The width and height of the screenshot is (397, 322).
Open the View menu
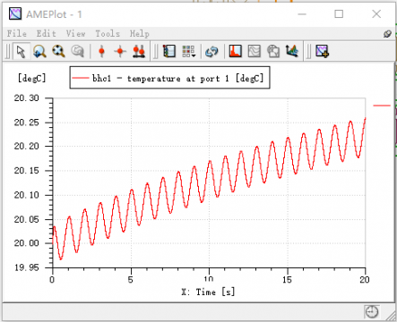point(75,33)
